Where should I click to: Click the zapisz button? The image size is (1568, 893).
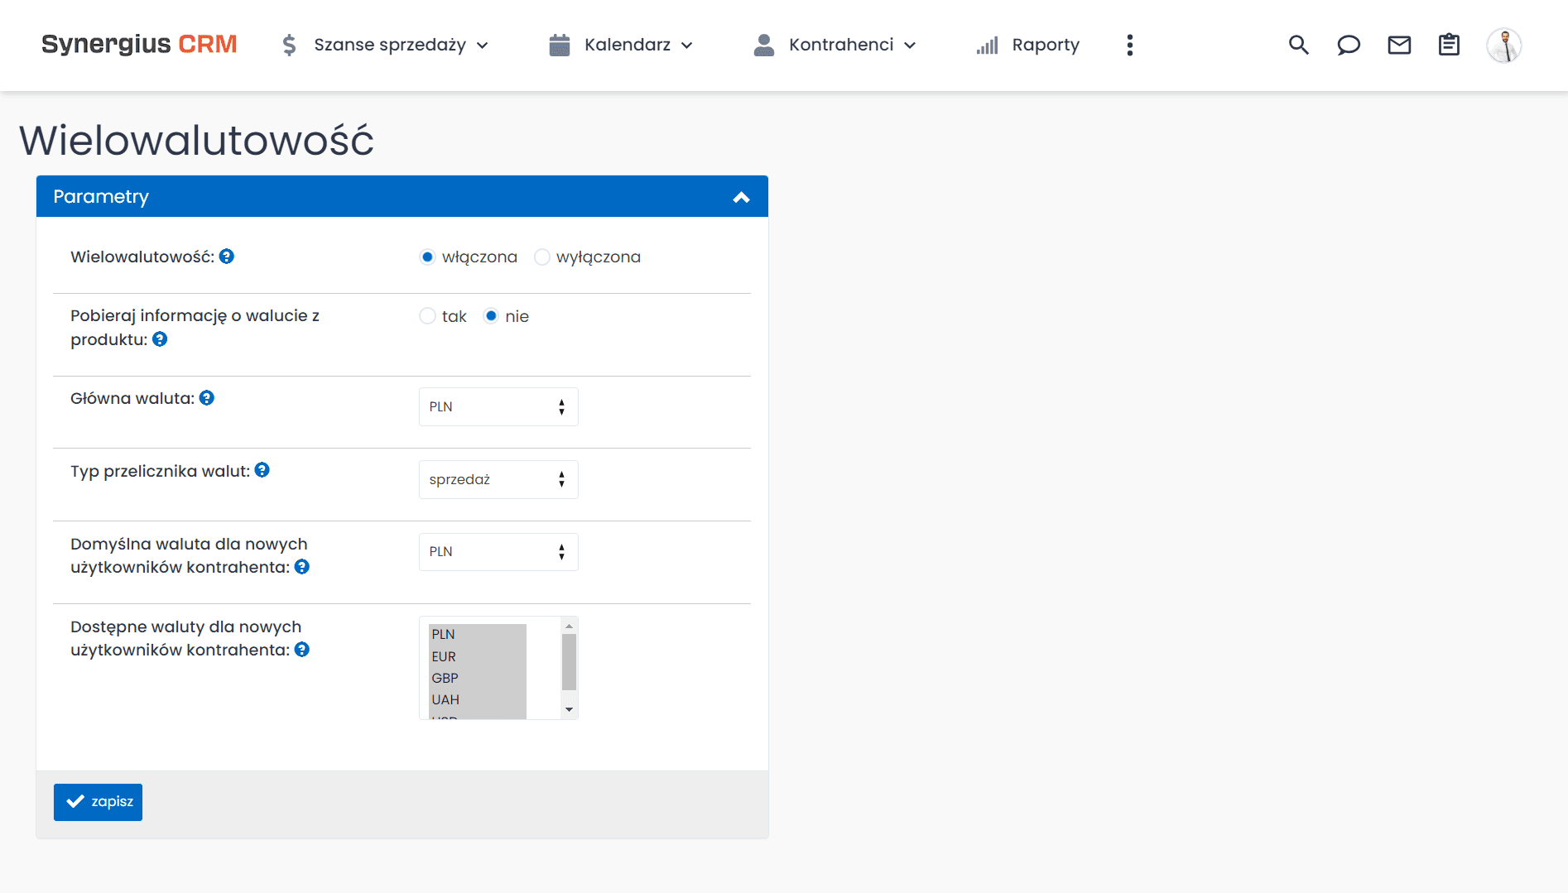pyautogui.click(x=98, y=801)
